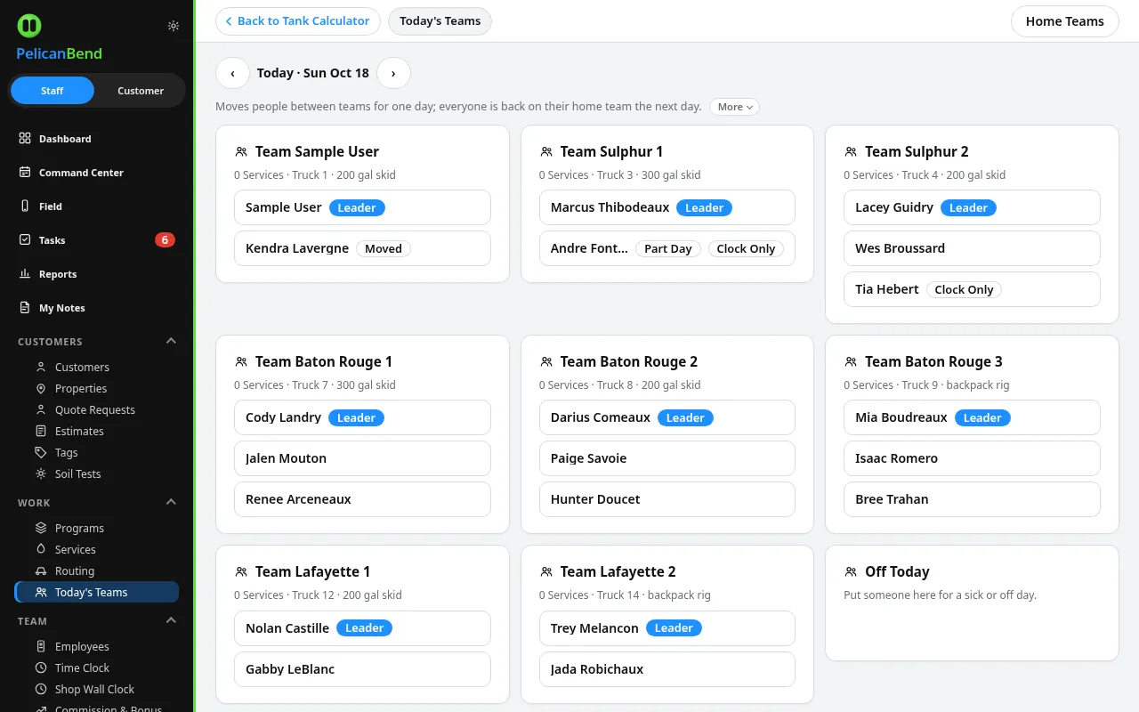The image size is (1139, 712).
Task: Select Lacey Guidry member card
Action: pos(972,207)
